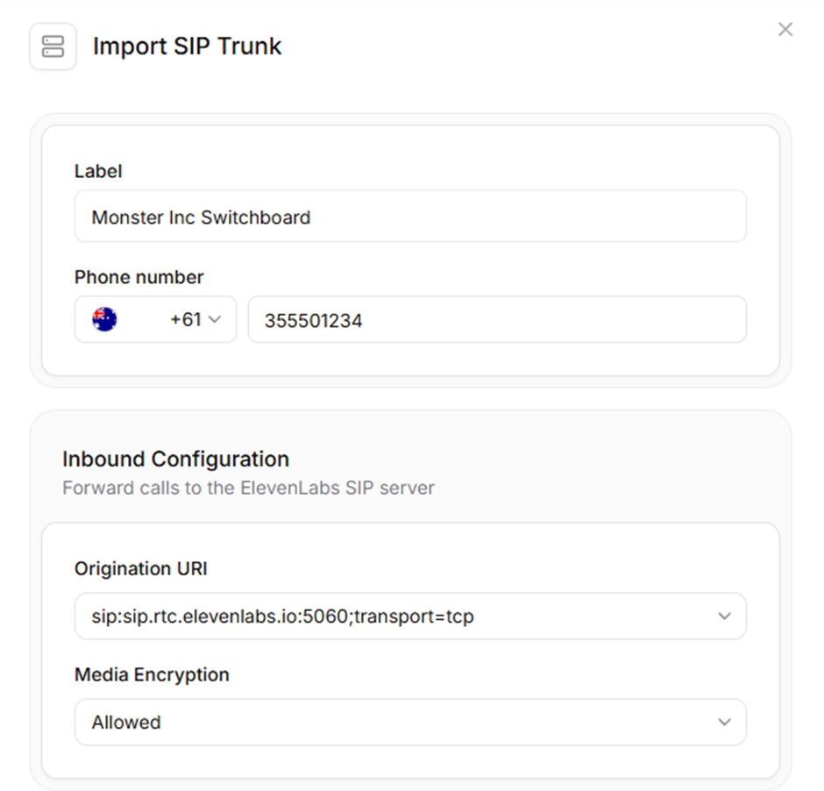Click the word Allowed in Media Encryption
The width and height of the screenshot is (824, 791).
click(x=126, y=722)
